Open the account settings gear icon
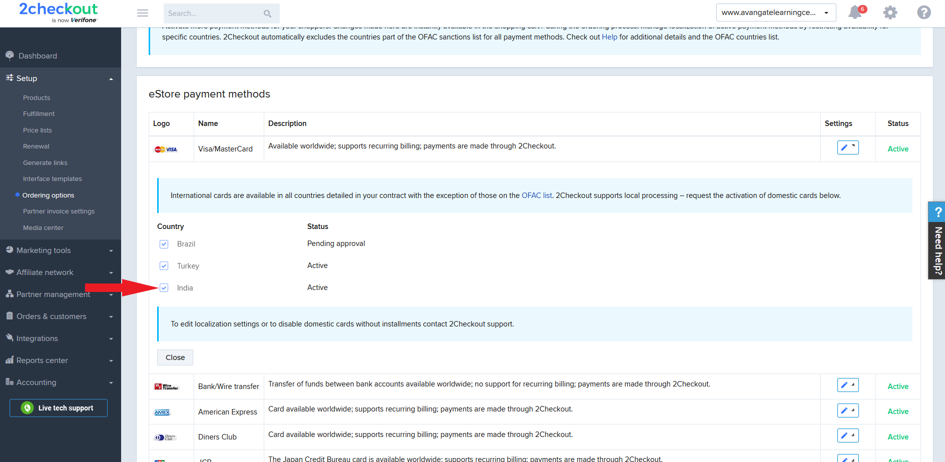 click(x=890, y=12)
